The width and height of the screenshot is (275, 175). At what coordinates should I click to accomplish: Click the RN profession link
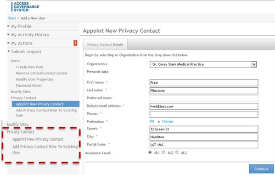152,121
